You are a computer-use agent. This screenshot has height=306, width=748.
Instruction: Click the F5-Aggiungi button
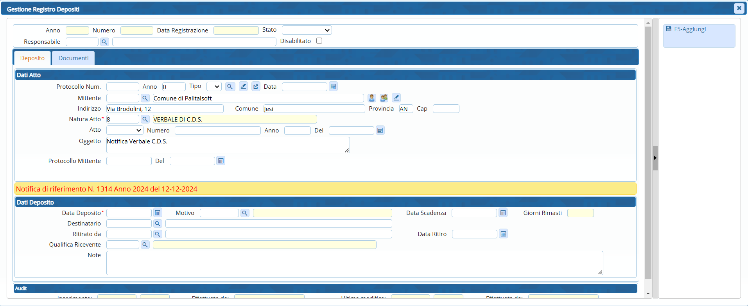point(690,29)
